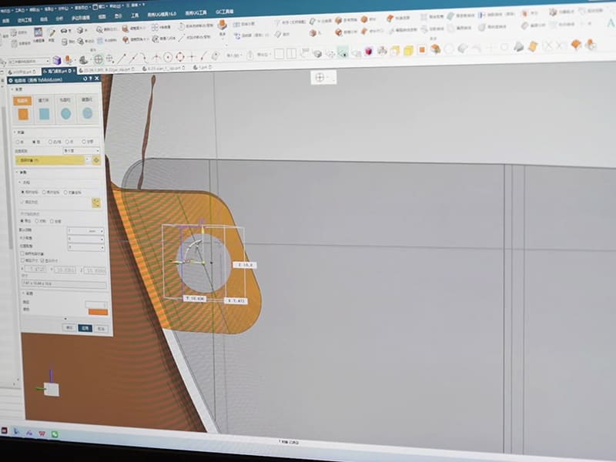
Task: Select the light blue sphere type tile
Action: [x=87, y=109]
